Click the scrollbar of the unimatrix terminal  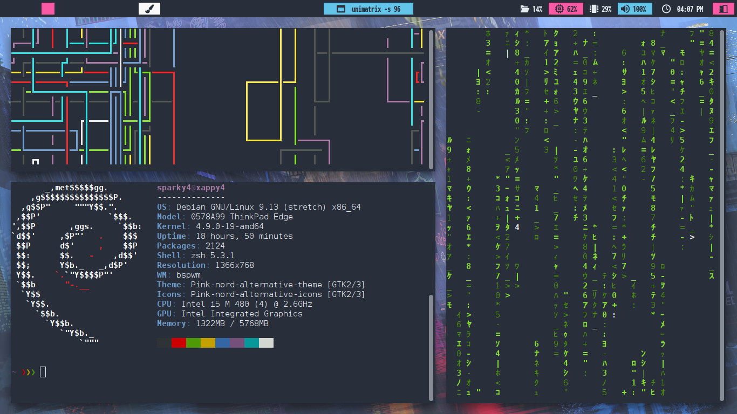pos(722,216)
